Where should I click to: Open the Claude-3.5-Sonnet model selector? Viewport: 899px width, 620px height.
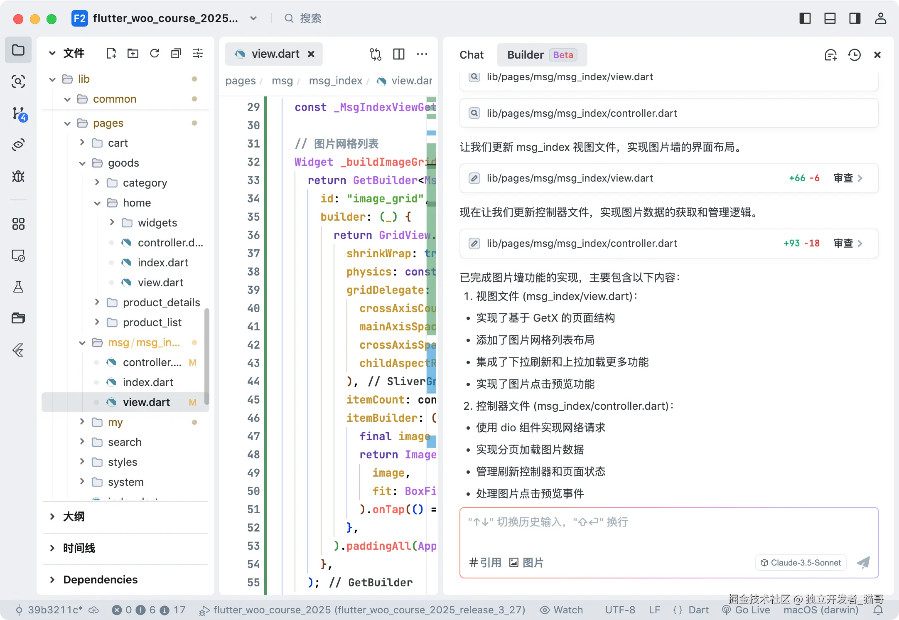[801, 563]
